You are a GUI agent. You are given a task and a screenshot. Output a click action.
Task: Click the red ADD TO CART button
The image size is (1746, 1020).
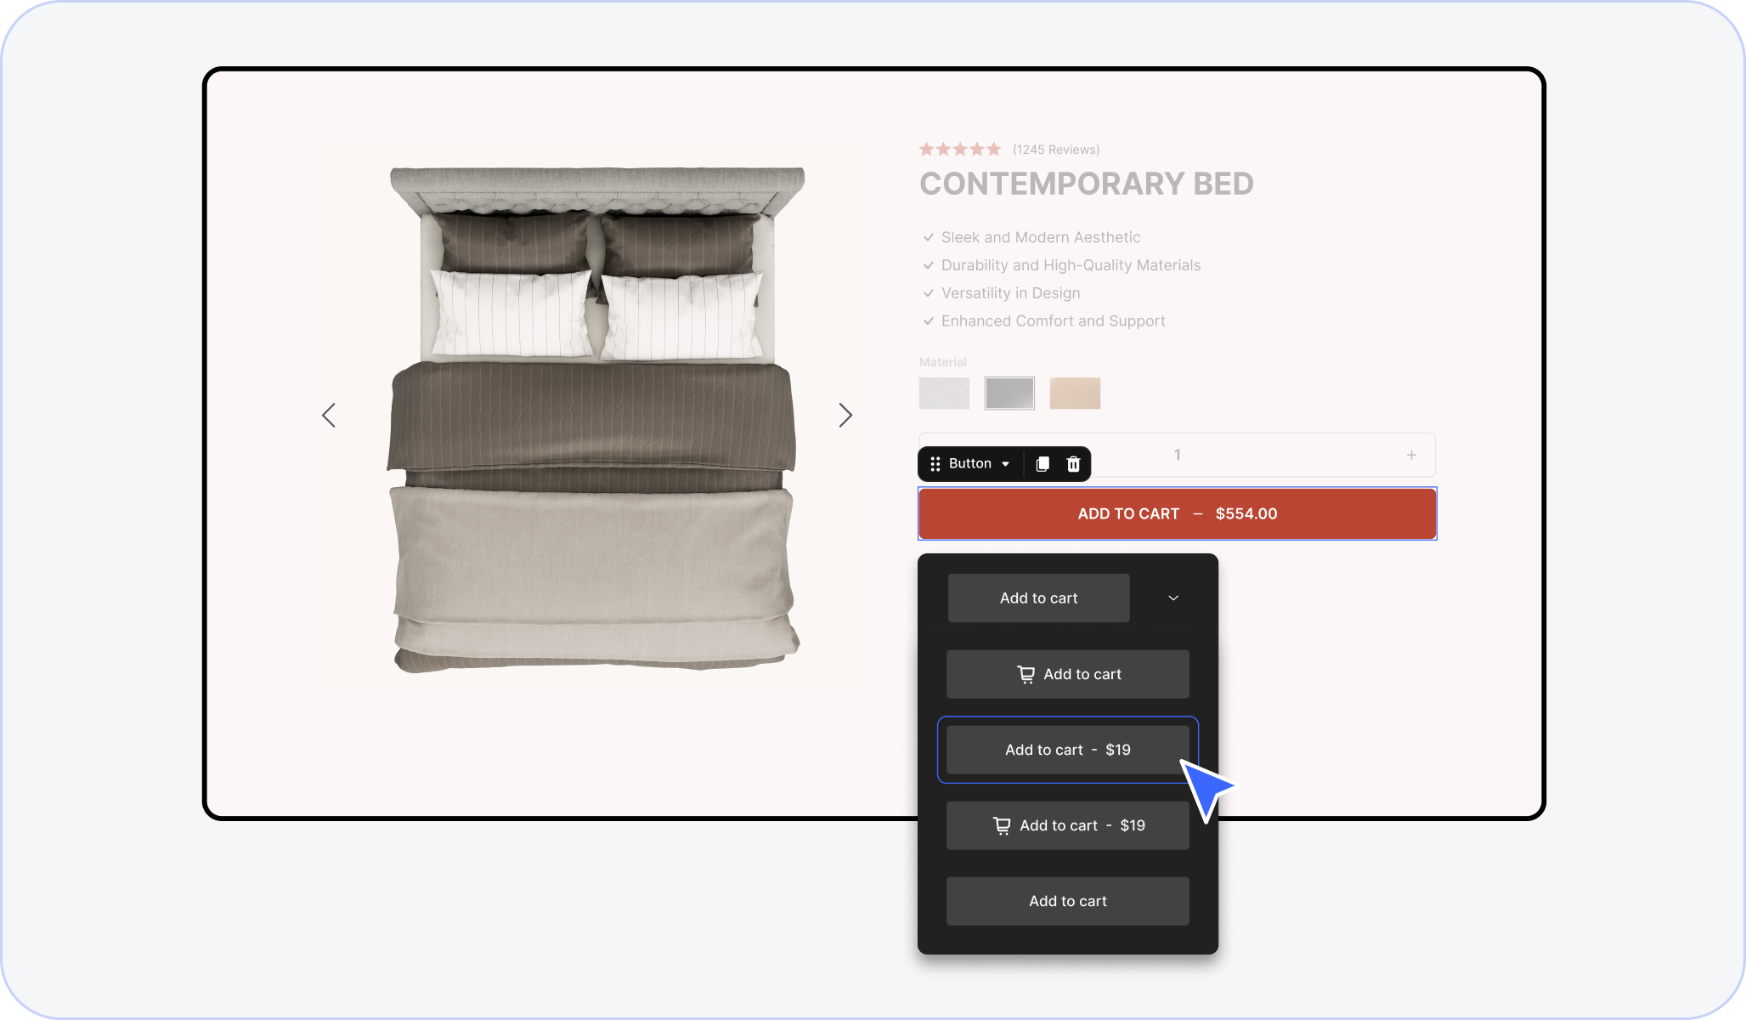1178,513
